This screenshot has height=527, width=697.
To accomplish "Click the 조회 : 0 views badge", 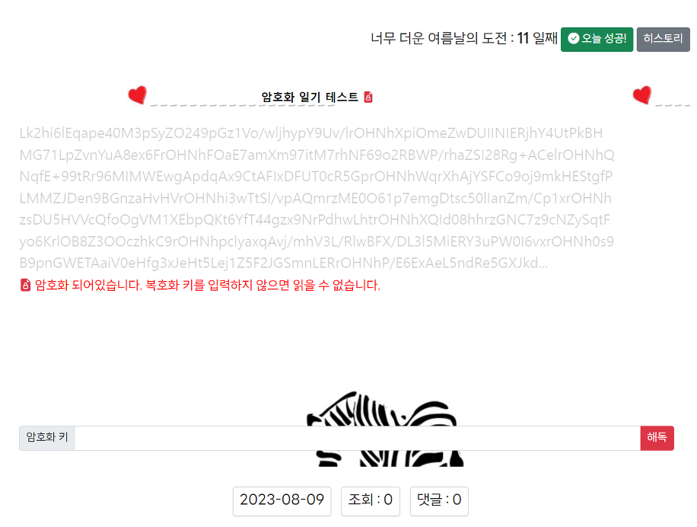I will pyautogui.click(x=371, y=501).
